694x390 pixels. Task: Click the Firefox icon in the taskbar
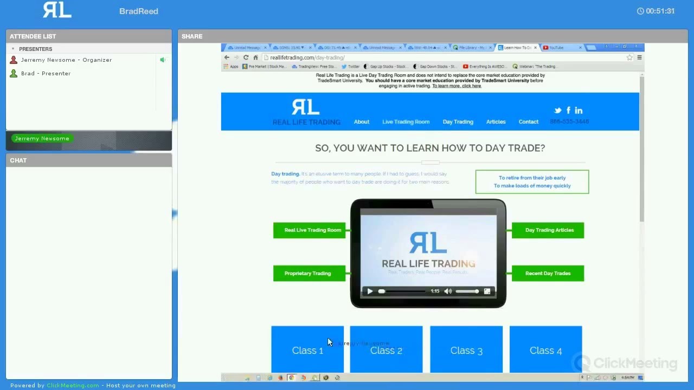280,378
